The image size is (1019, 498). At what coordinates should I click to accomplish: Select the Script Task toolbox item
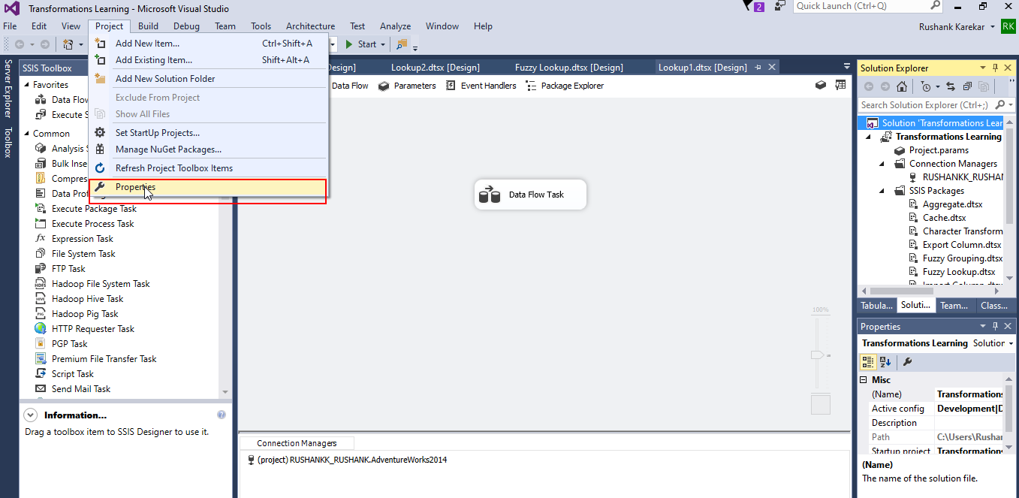point(73,374)
